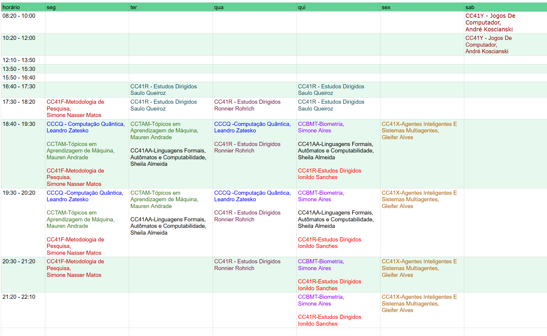Click the "qui" column header
This screenshot has width=547, height=336.
pyautogui.click(x=302, y=7)
